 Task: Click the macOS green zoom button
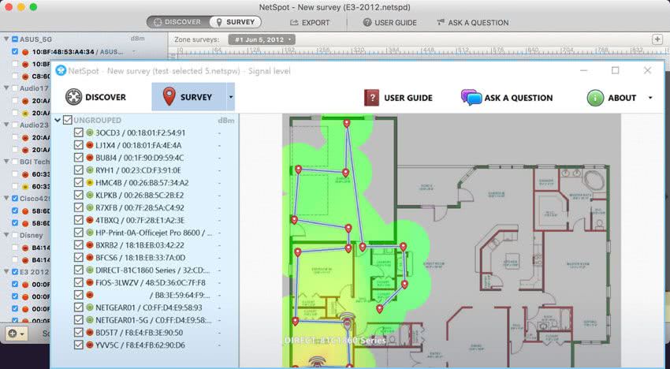[x=33, y=7]
